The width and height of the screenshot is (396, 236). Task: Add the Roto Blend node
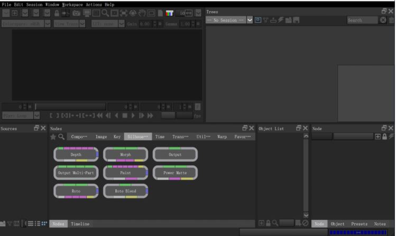(126, 191)
